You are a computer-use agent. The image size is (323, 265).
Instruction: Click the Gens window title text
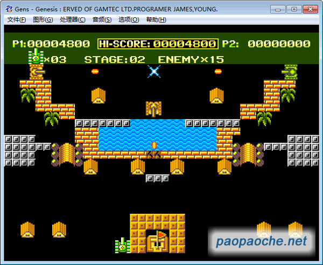coord(116,9)
